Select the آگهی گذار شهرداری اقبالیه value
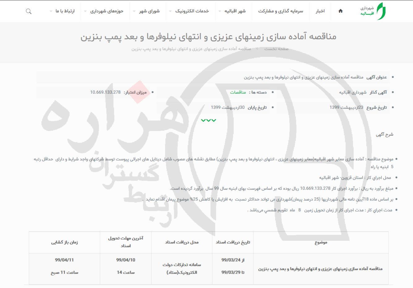The width and height of the screenshot is (413, 288). tap(353, 92)
